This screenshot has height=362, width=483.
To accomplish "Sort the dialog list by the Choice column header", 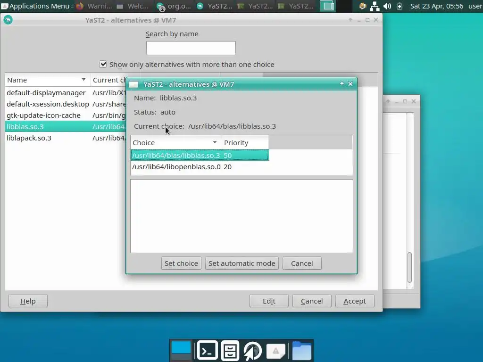I will point(176,142).
